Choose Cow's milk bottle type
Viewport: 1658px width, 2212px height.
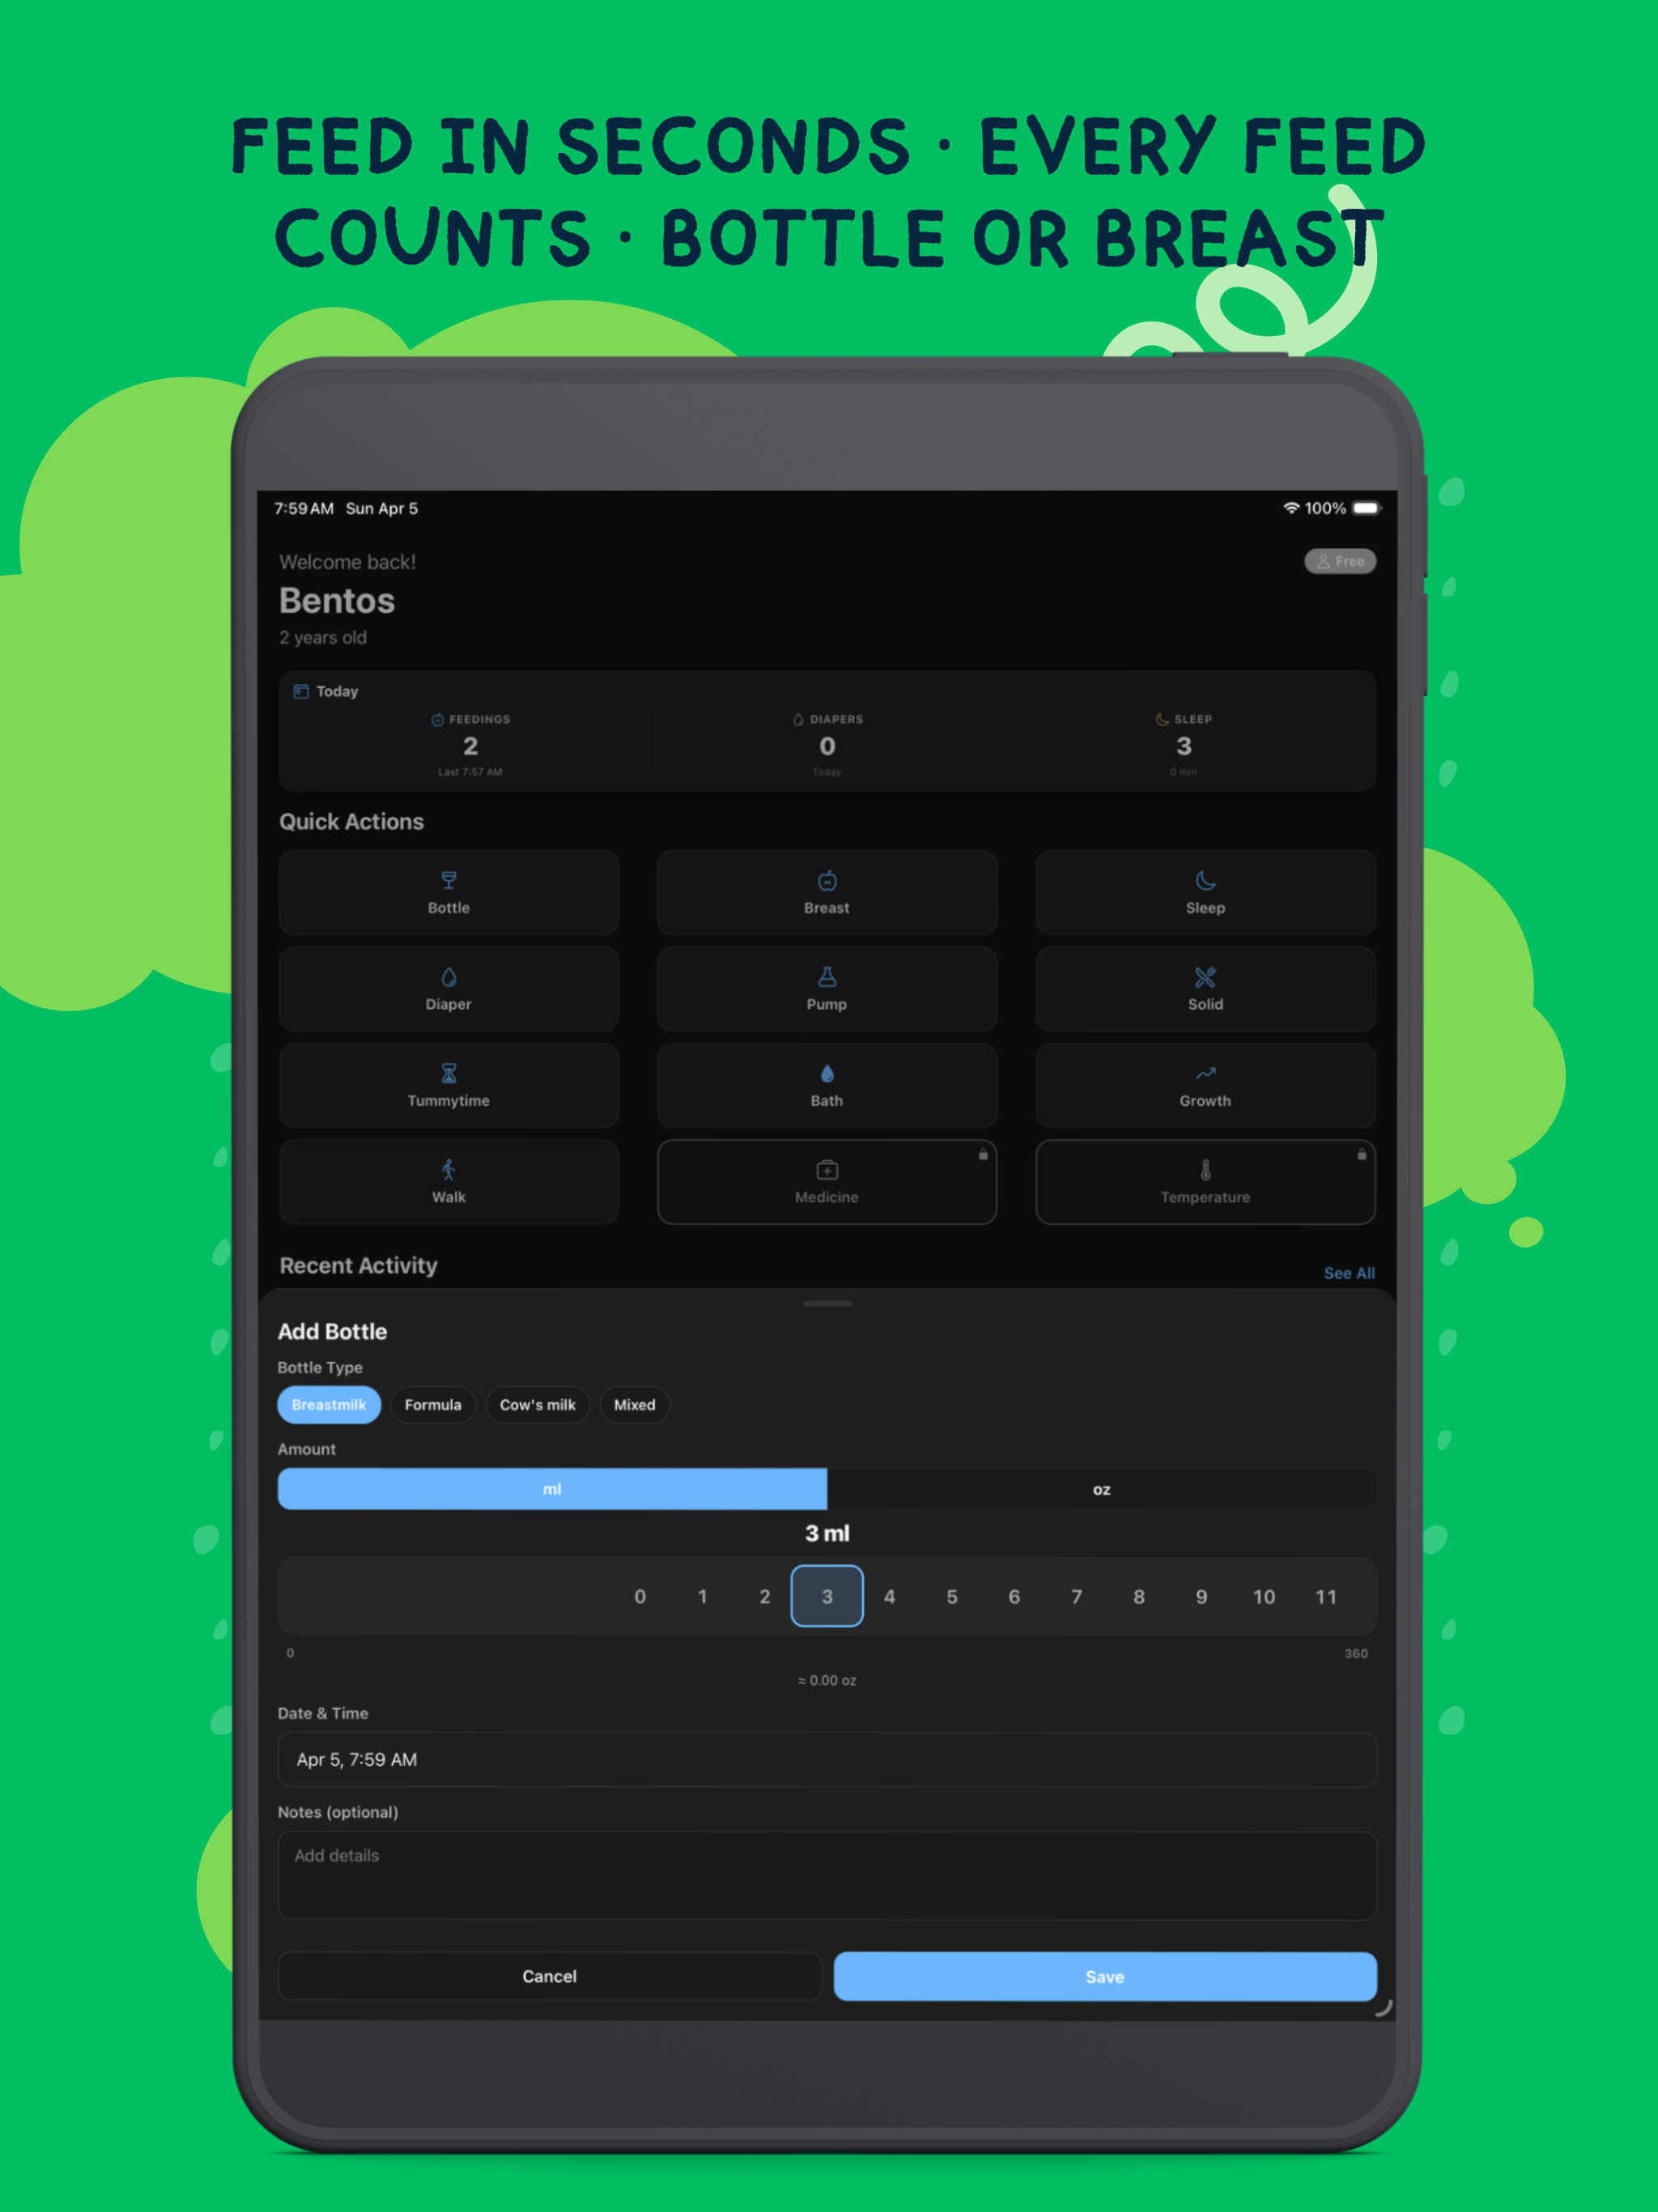point(538,1405)
